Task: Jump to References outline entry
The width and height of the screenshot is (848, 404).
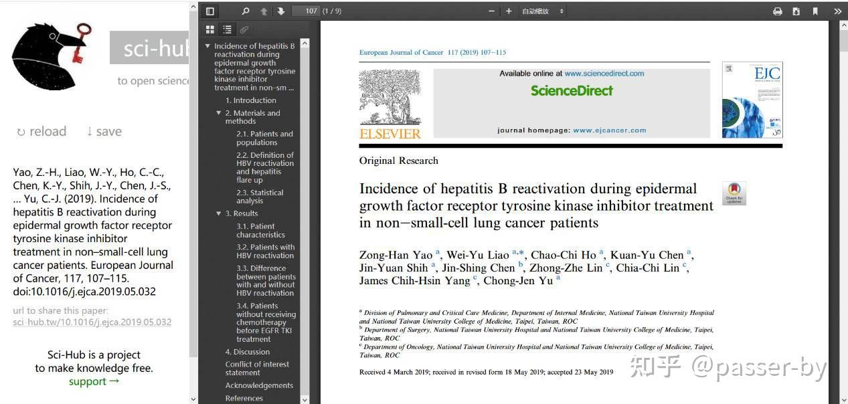Action: (244, 398)
